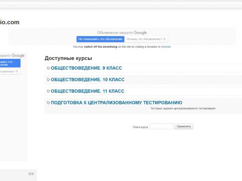Click the info icon in the left sidebar ad

coord(17,71)
